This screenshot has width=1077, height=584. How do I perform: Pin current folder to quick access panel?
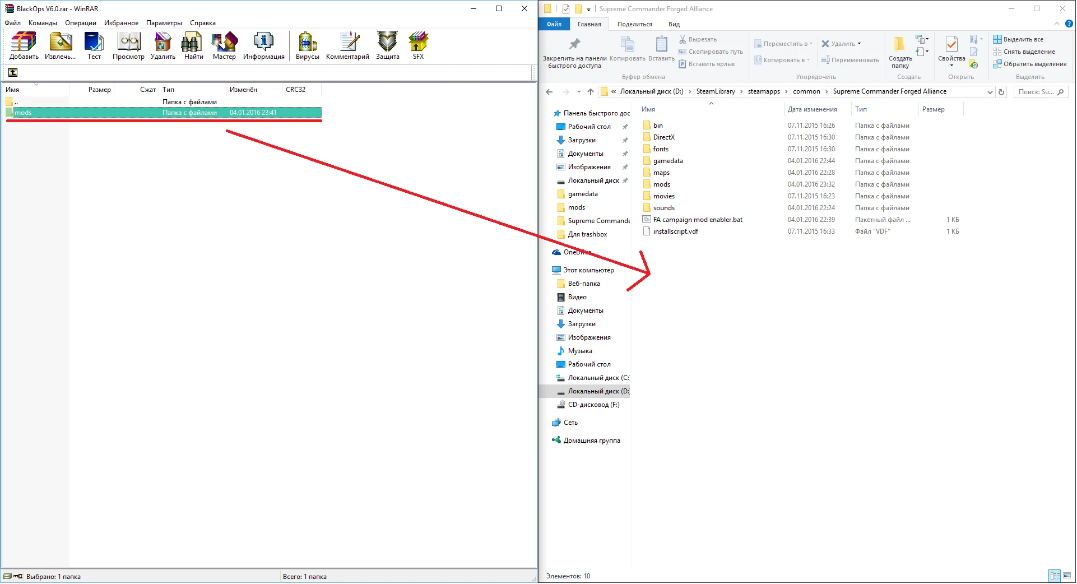pos(575,50)
